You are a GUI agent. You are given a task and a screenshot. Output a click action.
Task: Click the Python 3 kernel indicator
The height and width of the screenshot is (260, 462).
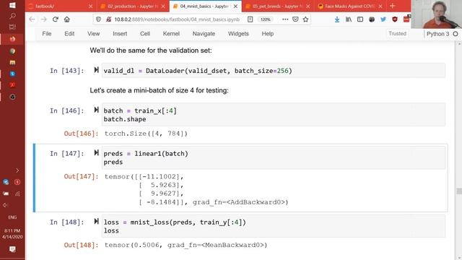pos(442,34)
